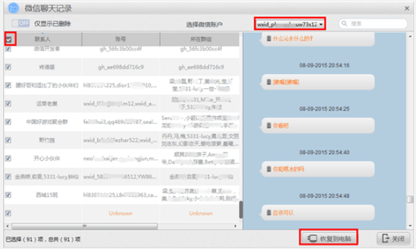Image resolution: width=416 pixels, height=249 pixels.
Task: Uncheck the 中国好游戏聚会群 row checkbox
Action: pyautogui.click(x=8, y=122)
